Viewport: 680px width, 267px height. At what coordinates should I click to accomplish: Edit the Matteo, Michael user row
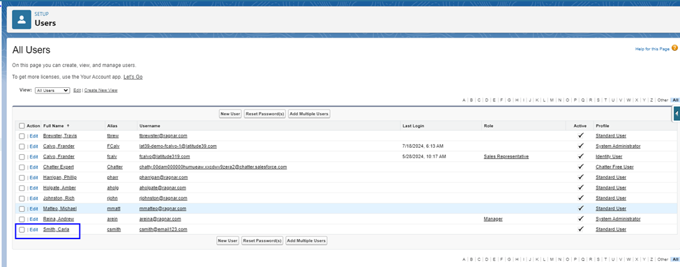(x=34, y=208)
